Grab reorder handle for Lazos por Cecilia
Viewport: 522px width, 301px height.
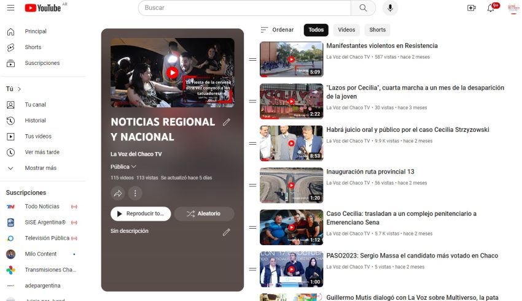(x=252, y=101)
